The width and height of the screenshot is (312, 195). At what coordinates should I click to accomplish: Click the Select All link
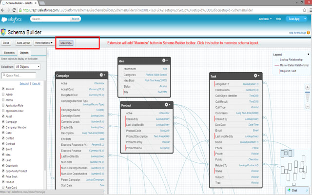pos(24,83)
